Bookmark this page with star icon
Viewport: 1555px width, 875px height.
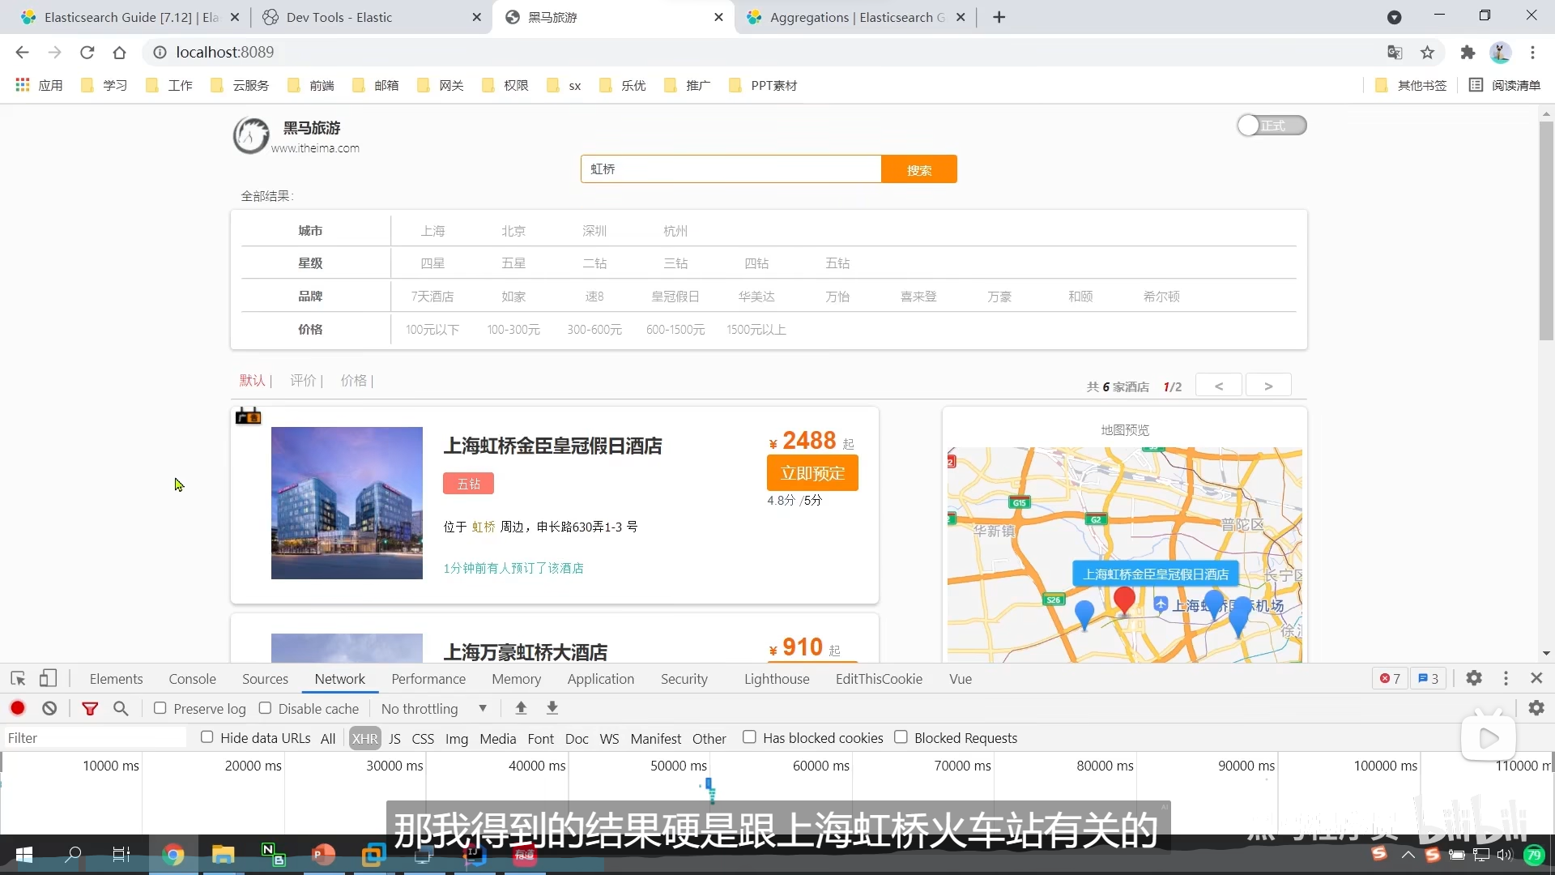click(x=1427, y=53)
